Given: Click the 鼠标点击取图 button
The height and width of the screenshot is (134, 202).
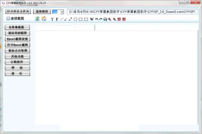Looking at the screenshot, I should 17,51.
